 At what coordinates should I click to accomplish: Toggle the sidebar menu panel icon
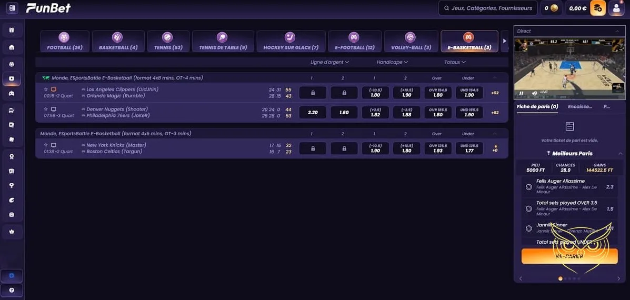click(12, 7)
